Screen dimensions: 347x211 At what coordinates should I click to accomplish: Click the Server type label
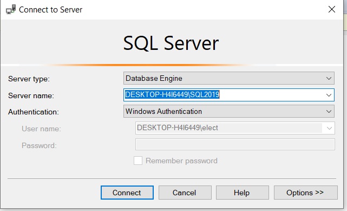click(x=29, y=79)
